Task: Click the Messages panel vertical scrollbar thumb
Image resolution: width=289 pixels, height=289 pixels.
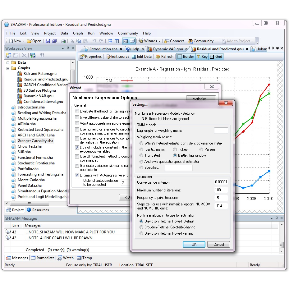Action: click(x=281, y=245)
